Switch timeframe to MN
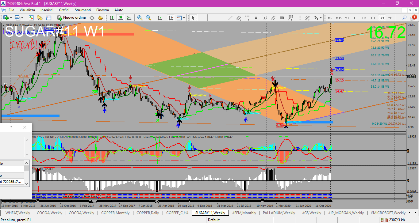The height and width of the screenshot is (223, 419). [x=390, y=18]
